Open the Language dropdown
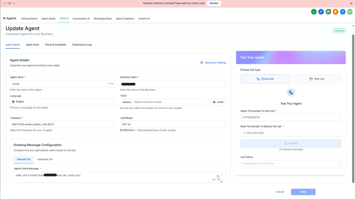Image resolution: width=355 pixels, height=199 pixels. point(63,102)
